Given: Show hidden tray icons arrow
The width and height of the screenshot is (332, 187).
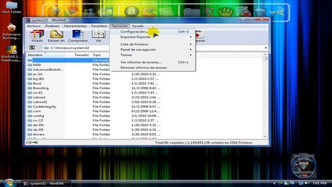Looking at the screenshot, I should (274, 183).
